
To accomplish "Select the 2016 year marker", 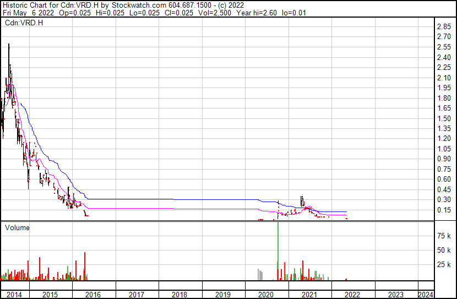I will point(94,295).
